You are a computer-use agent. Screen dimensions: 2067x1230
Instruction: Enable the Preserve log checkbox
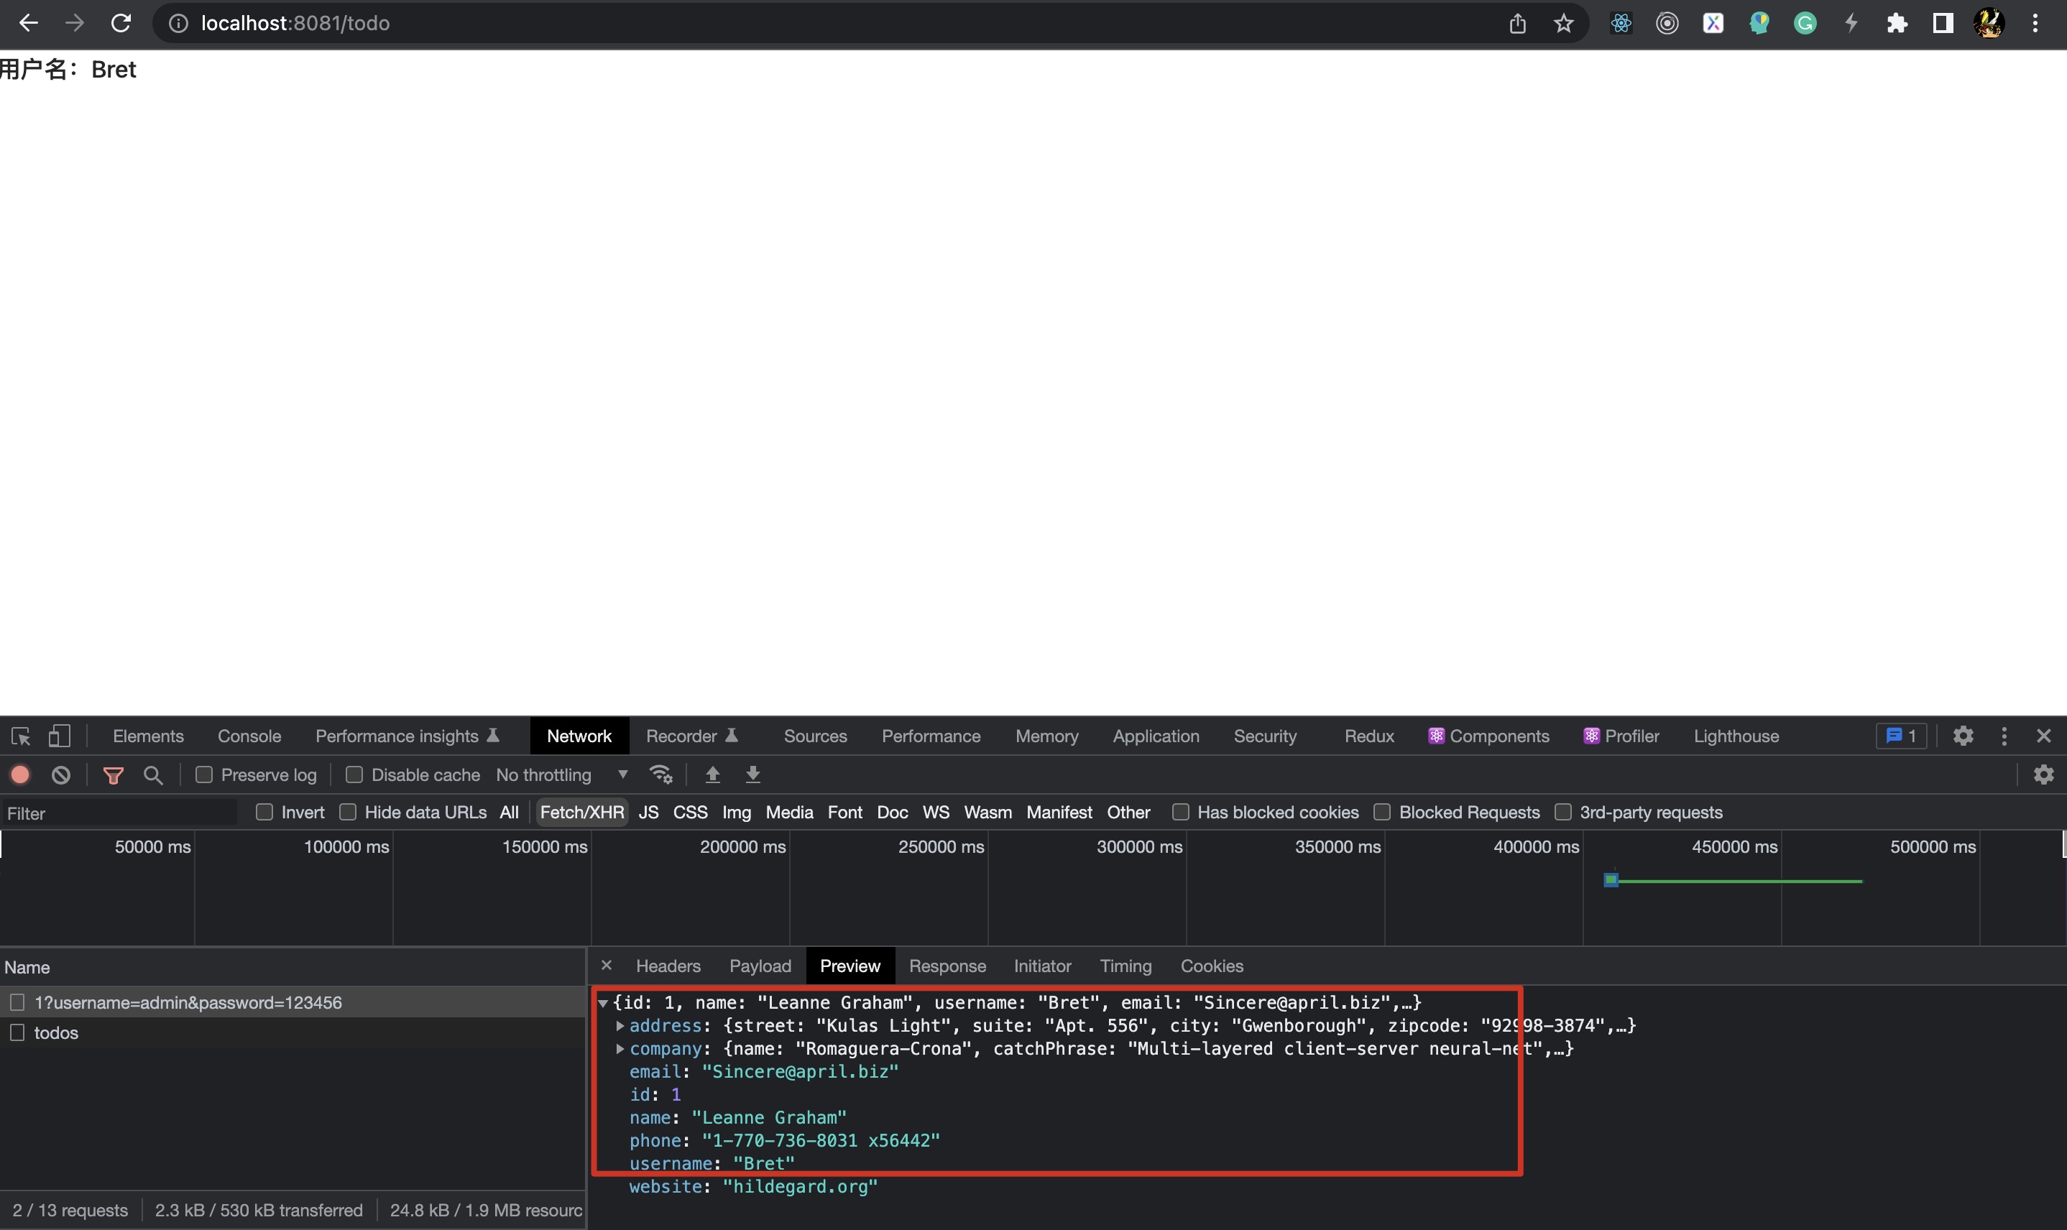pyautogui.click(x=204, y=775)
